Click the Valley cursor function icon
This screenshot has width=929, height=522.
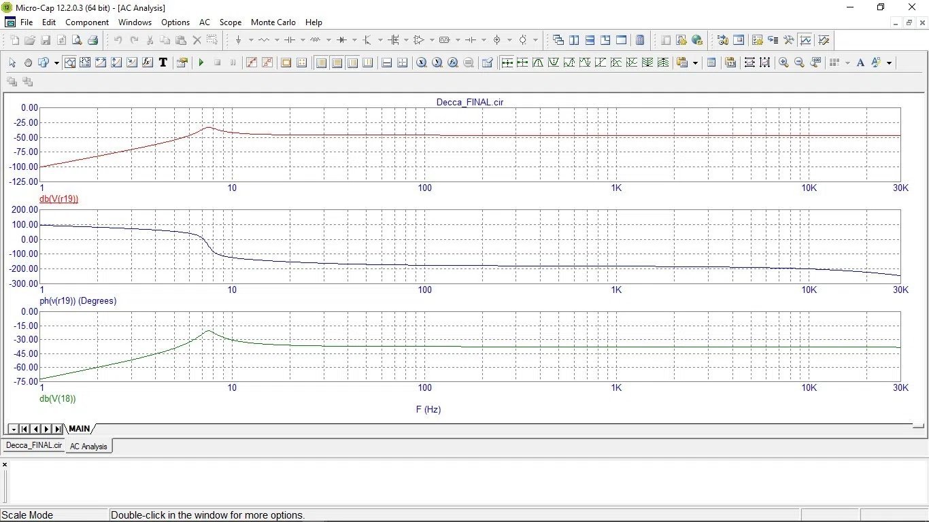pos(554,63)
